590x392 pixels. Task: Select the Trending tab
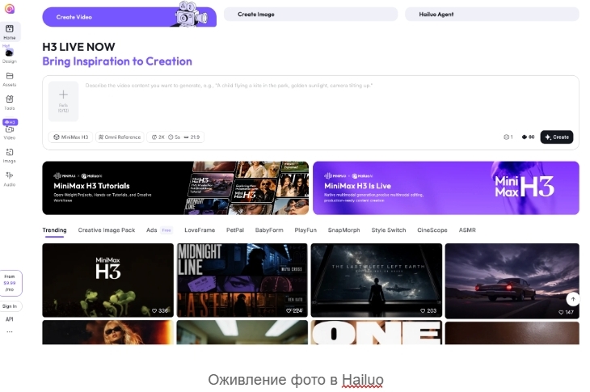[54, 230]
